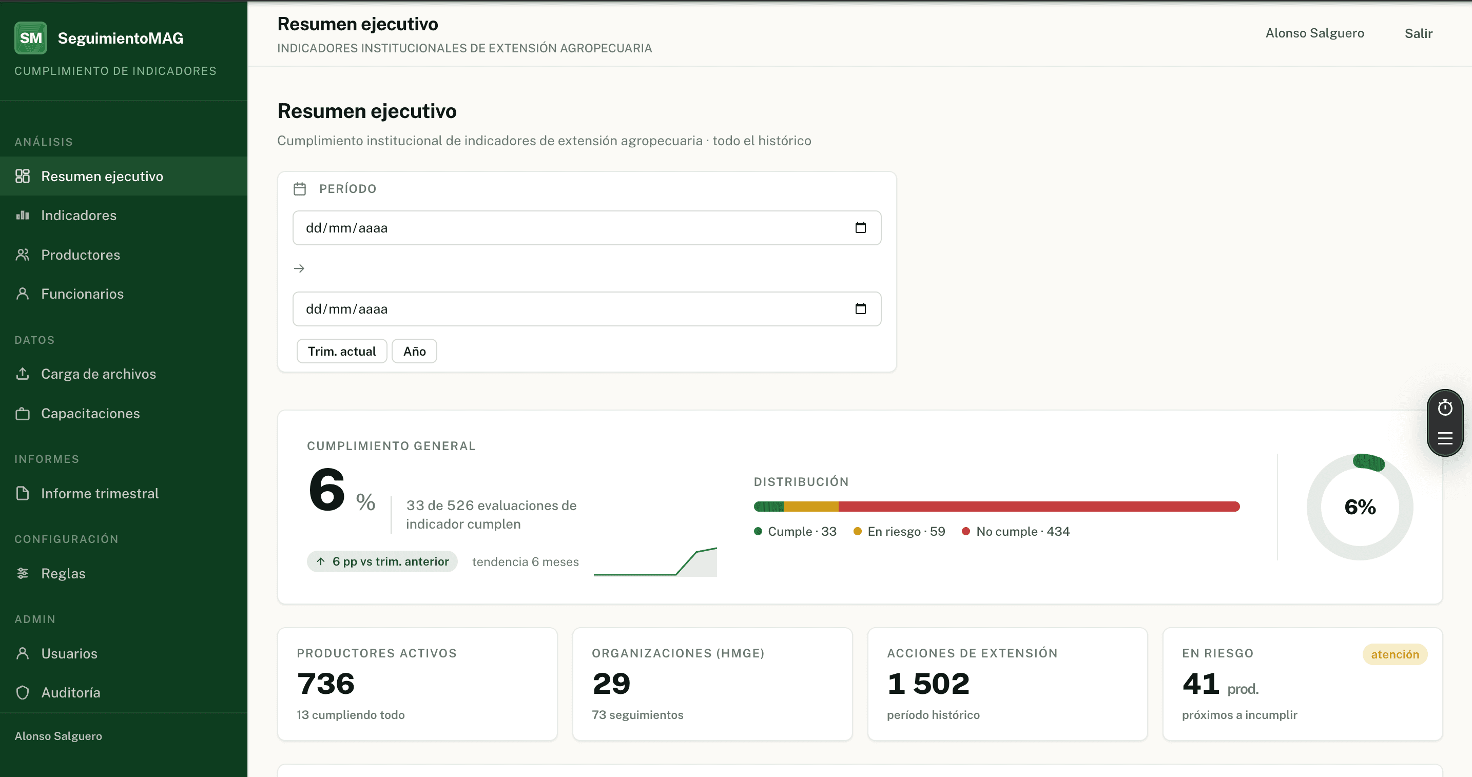Click the Carga de archivos upload icon
Image resolution: width=1472 pixels, height=777 pixels.
point(22,374)
